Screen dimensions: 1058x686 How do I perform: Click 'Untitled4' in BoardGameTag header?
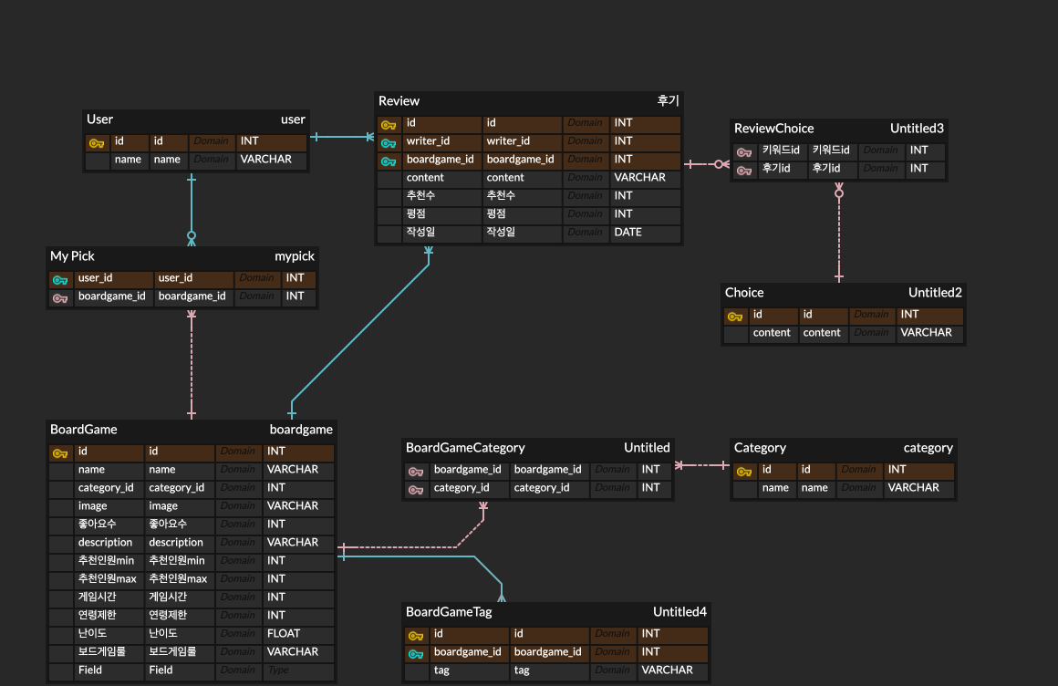point(679,612)
